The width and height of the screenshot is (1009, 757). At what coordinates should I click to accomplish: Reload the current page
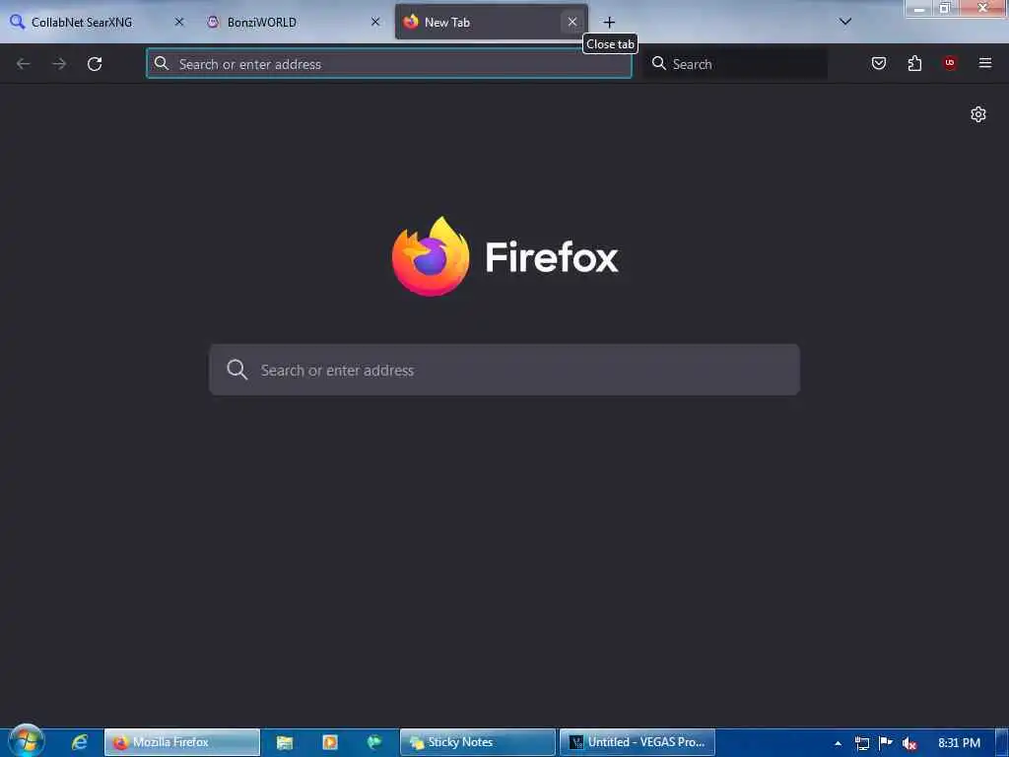click(x=95, y=64)
